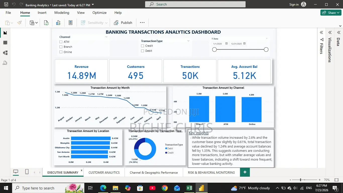Expand the ribbon chevron below Share
The width and height of the screenshot is (343, 193).
coord(340,26)
